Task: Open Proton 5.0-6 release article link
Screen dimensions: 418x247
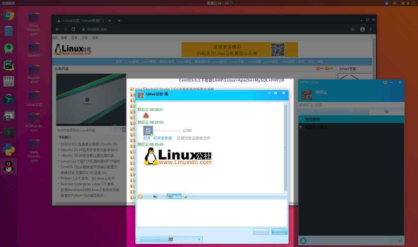Action: [87, 178]
